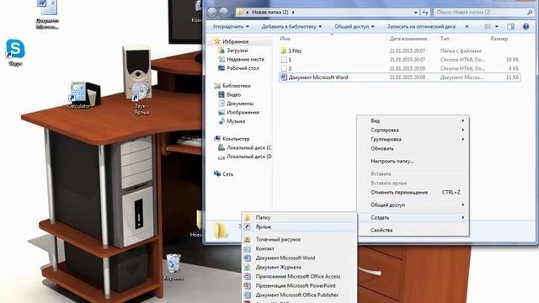Choose Папку in the Создать submenu
The image size is (539, 303).
299,217
